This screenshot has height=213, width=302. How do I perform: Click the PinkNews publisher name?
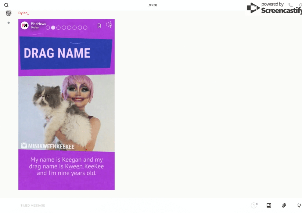(38, 24)
